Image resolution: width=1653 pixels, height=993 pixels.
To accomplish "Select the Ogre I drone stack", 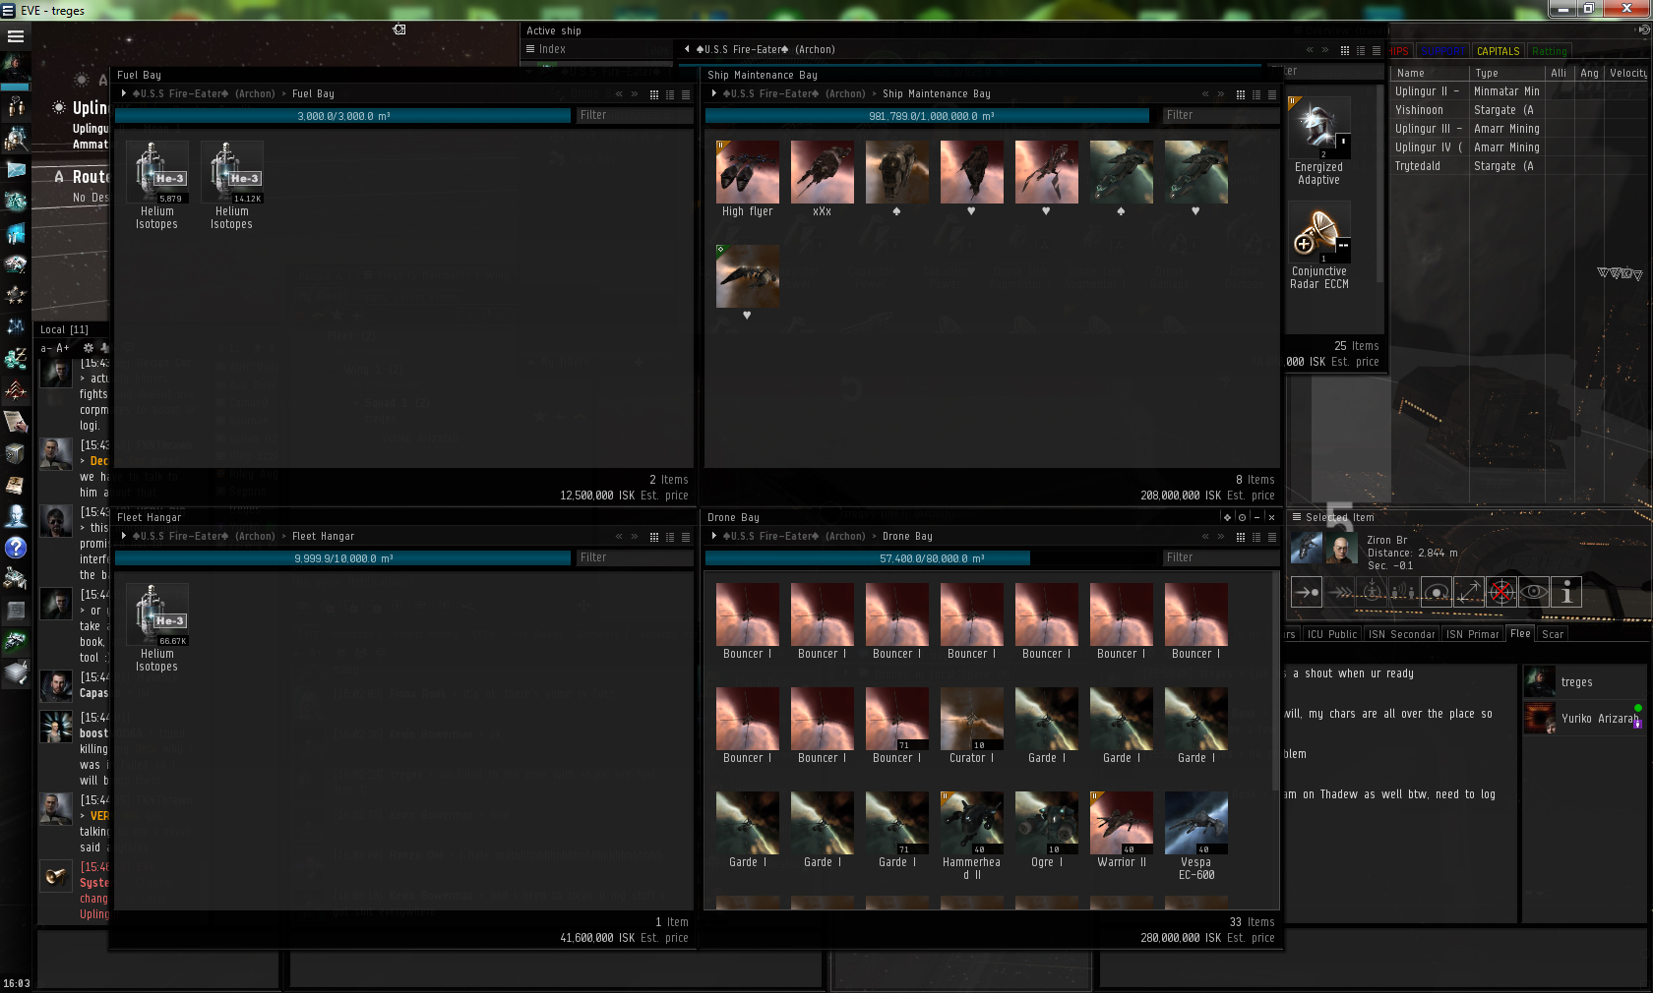I will click(x=1047, y=830).
